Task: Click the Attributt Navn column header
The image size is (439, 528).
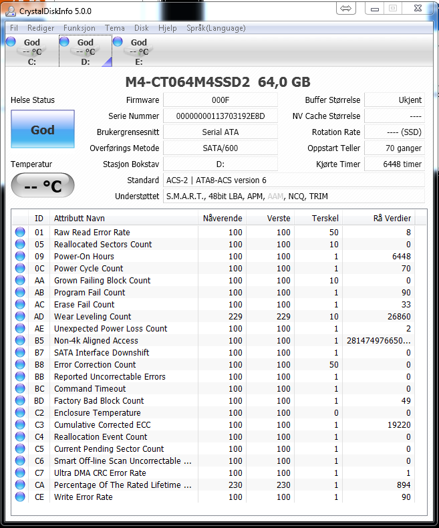Action: [x=124, y=218]
